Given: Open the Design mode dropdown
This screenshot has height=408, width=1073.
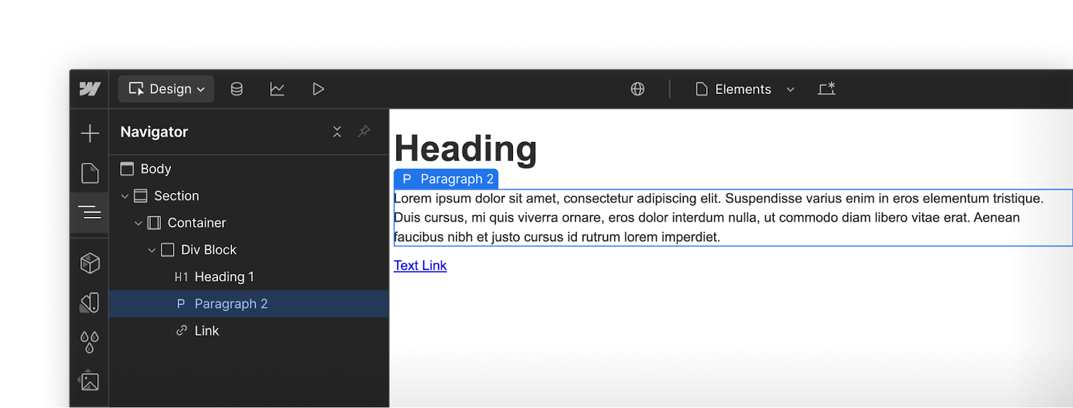Looking at the screenshot, I should coord(166,89).
